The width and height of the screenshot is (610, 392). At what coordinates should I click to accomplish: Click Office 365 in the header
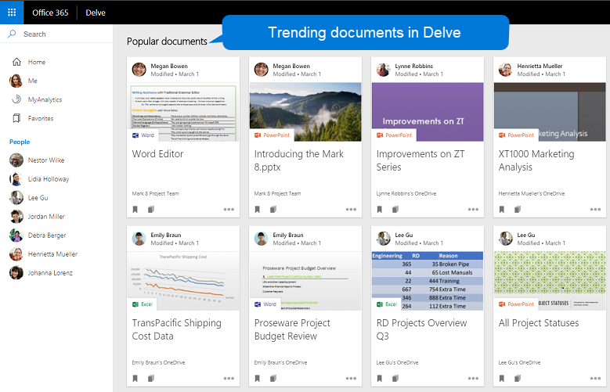click(x=50, y=13)
